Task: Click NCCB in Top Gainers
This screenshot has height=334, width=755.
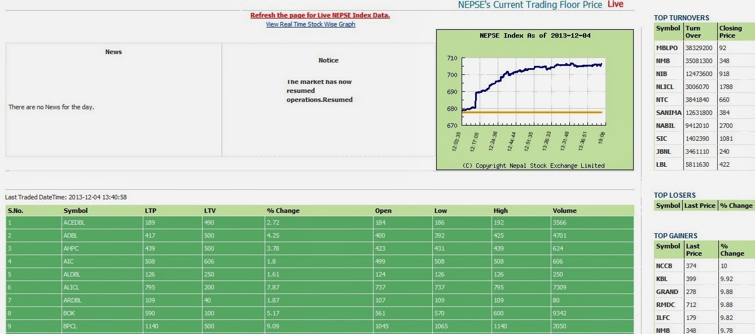Action: (x=664, y=266)
